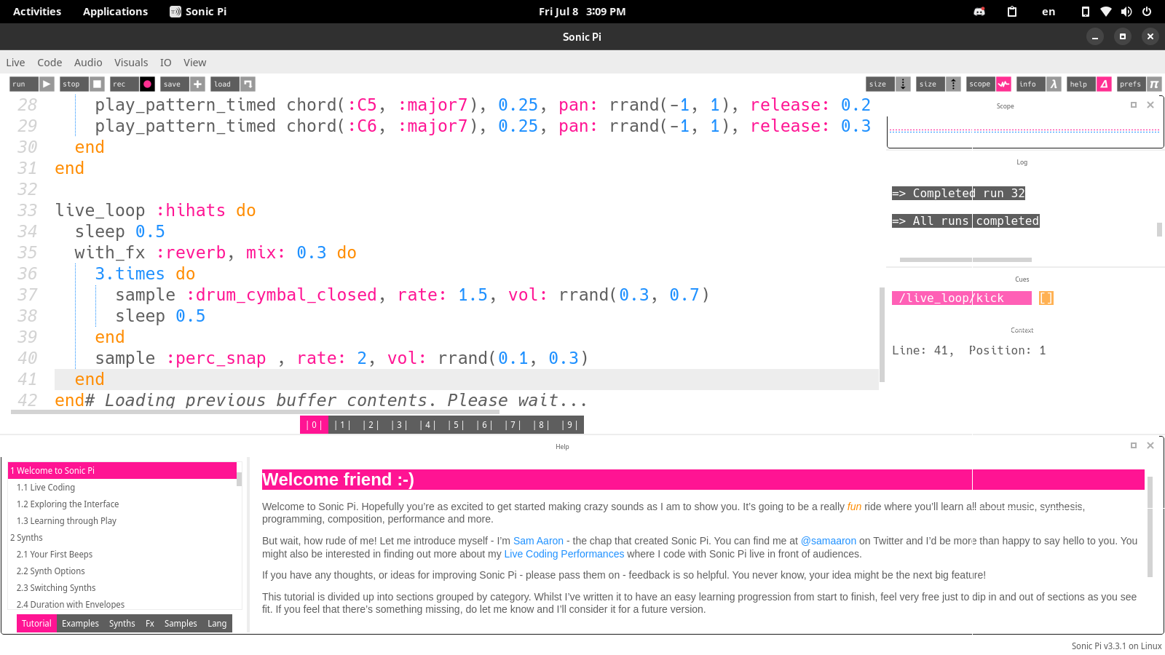Viewport: 1165px width, 655px height.
Task: Select 2.4 Duration with Envelopes tutorial entry
Action: click(71, 604)
